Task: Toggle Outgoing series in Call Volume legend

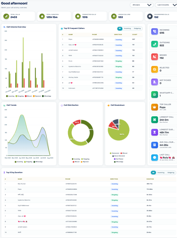Action: (x=20, y=96)
